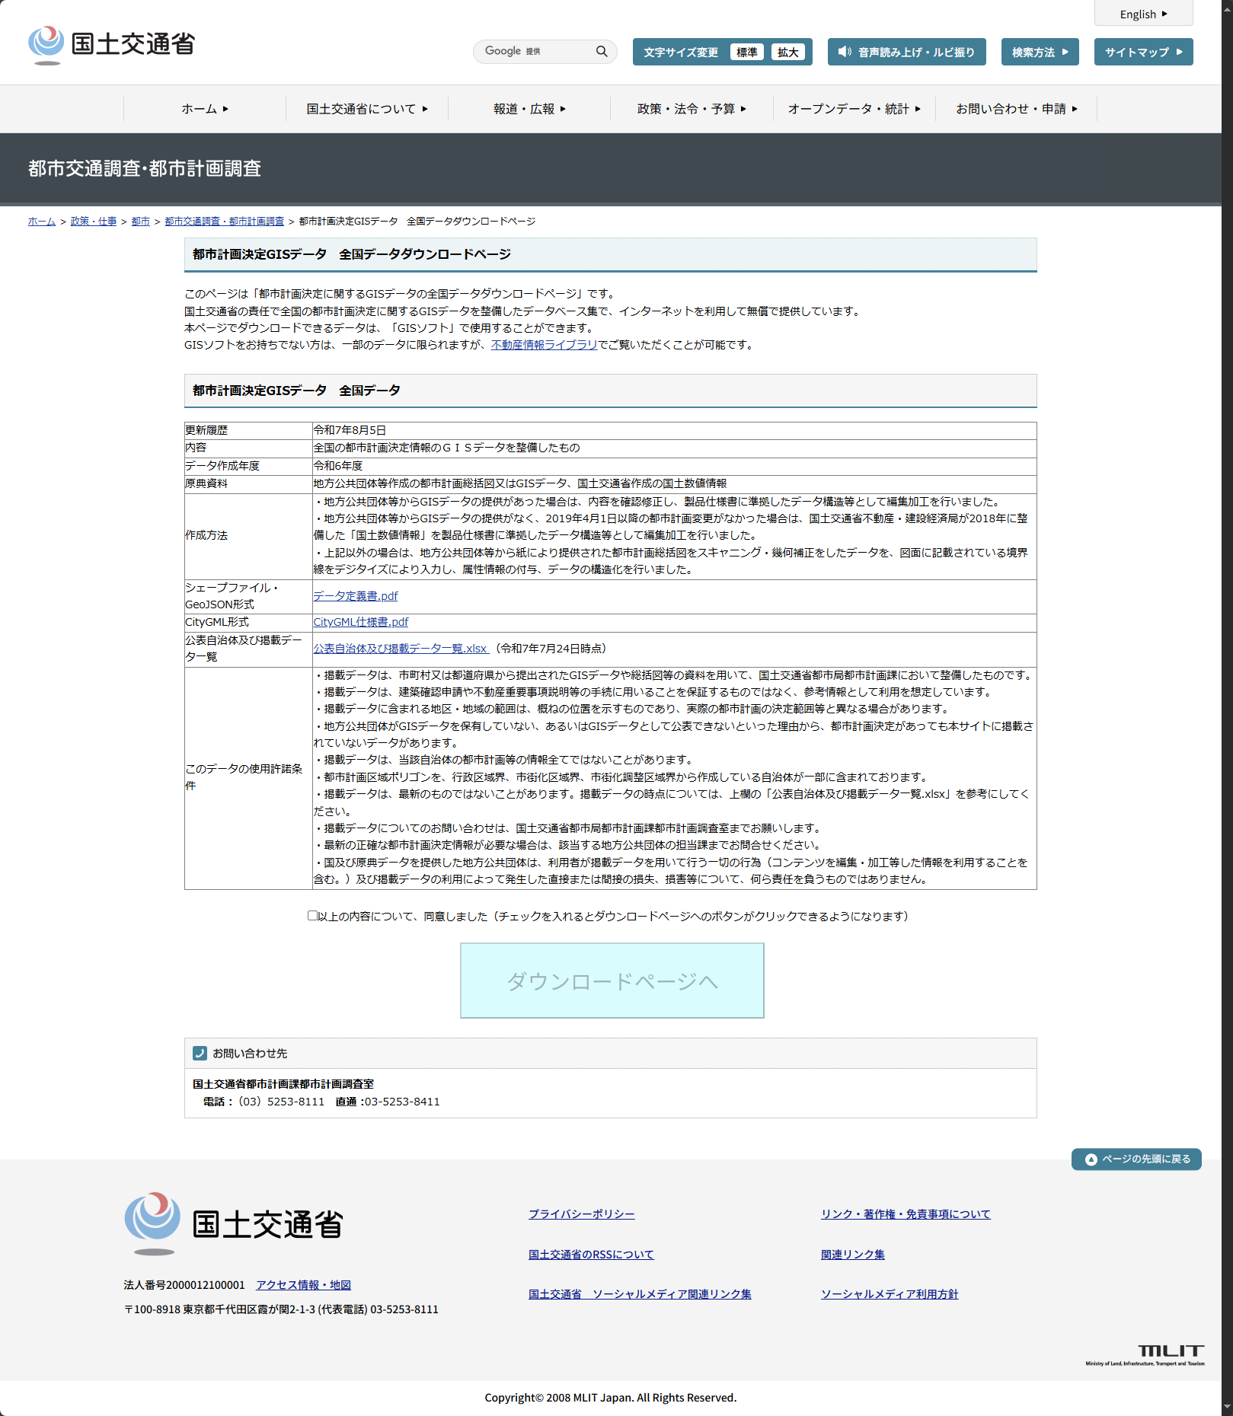Click the up-arrow icon in back-to-top button

click(x=1091, y=1159)
